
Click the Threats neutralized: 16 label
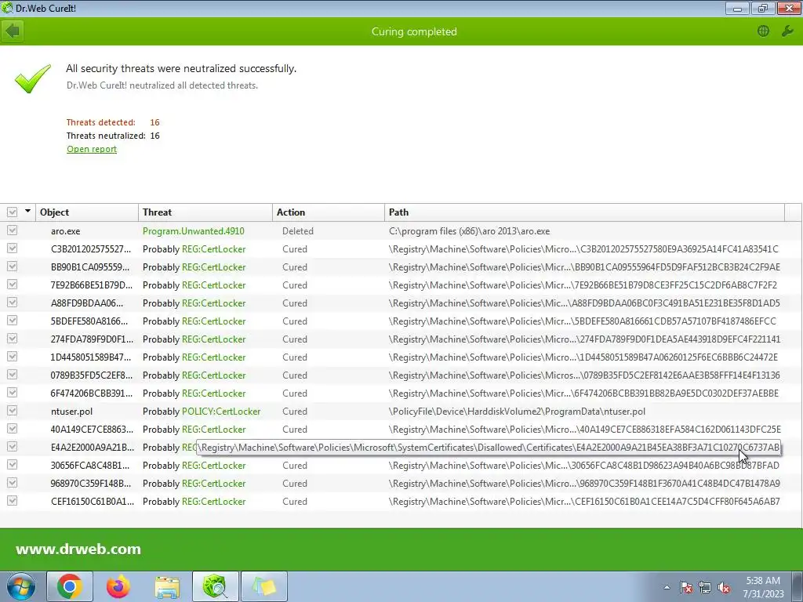pos(113,136)
